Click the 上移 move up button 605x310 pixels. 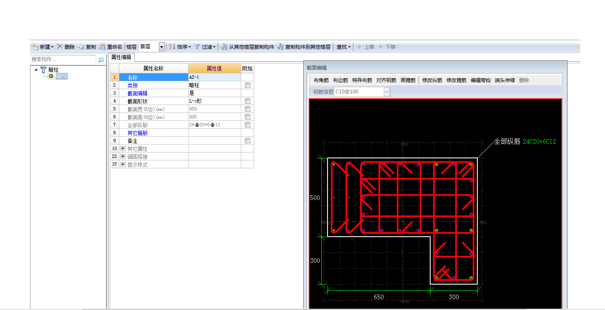click(x=365, y=47)
